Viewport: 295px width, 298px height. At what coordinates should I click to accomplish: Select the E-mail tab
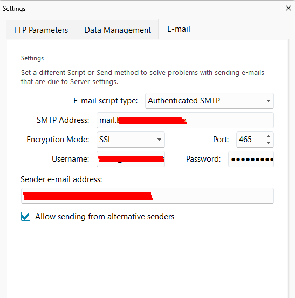pyautogui.click(x=180, y=29)
